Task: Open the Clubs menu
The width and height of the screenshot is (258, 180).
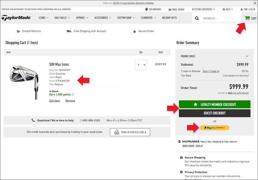Action: (44, 18)
